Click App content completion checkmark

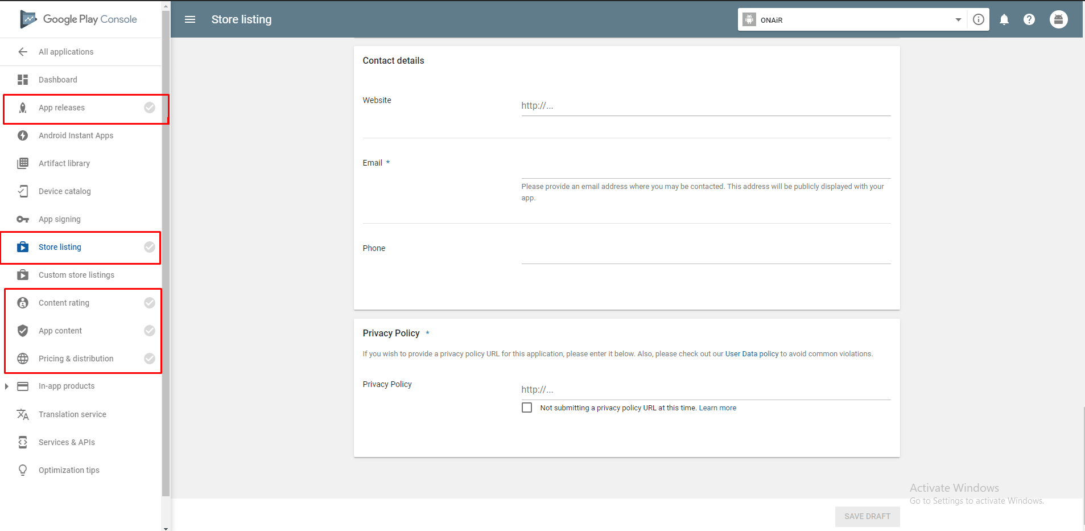(x=150, y=331)
